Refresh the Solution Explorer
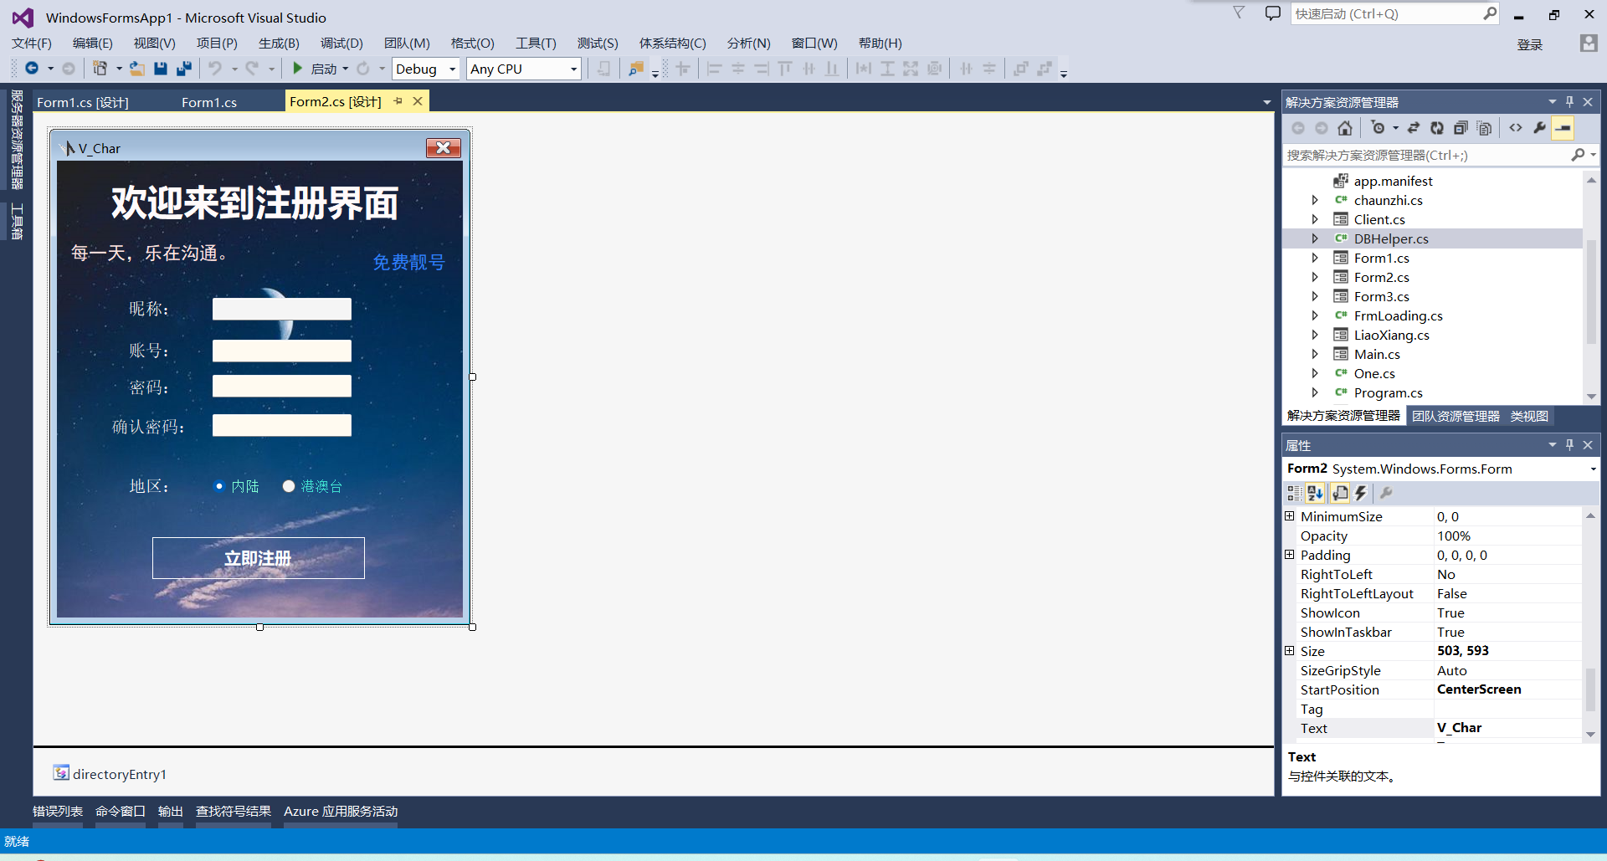 pyautogui.click(x=1437, y=127)
